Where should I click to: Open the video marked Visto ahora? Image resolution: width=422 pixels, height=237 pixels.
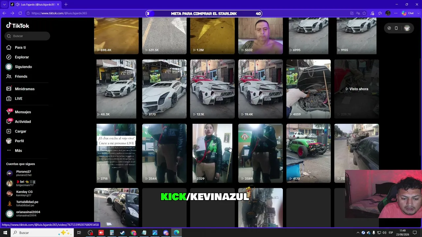click(356, 89)
